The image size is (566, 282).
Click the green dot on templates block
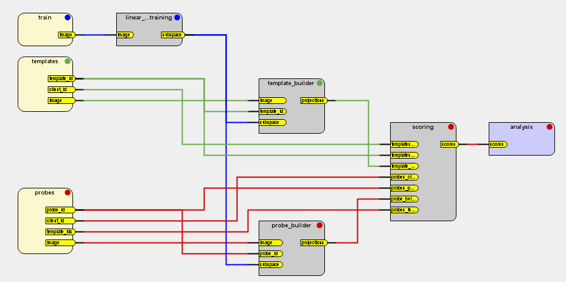coord(68,61)
